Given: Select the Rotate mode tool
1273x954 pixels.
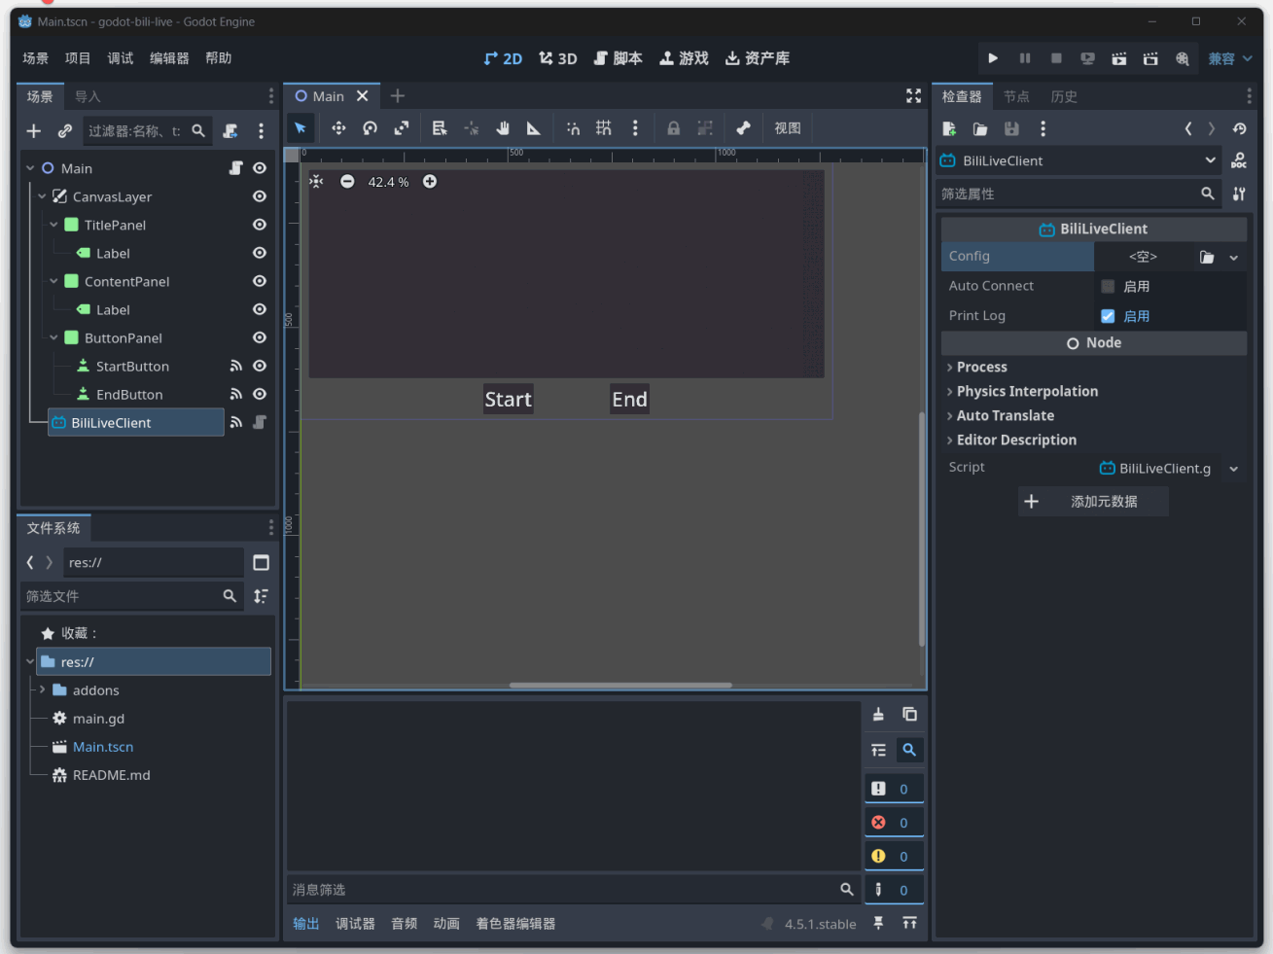Looking at the screenshot, I should 370,128.
